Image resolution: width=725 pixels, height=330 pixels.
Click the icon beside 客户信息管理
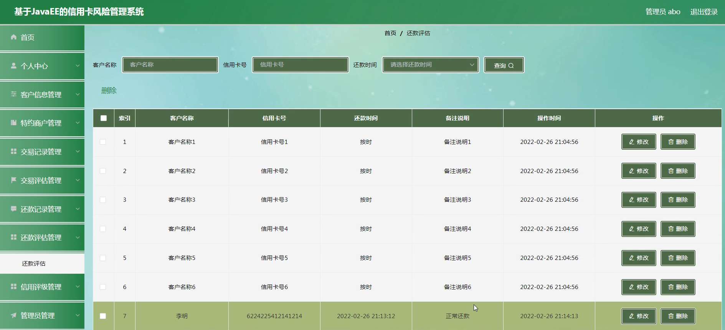pos(14,94)
